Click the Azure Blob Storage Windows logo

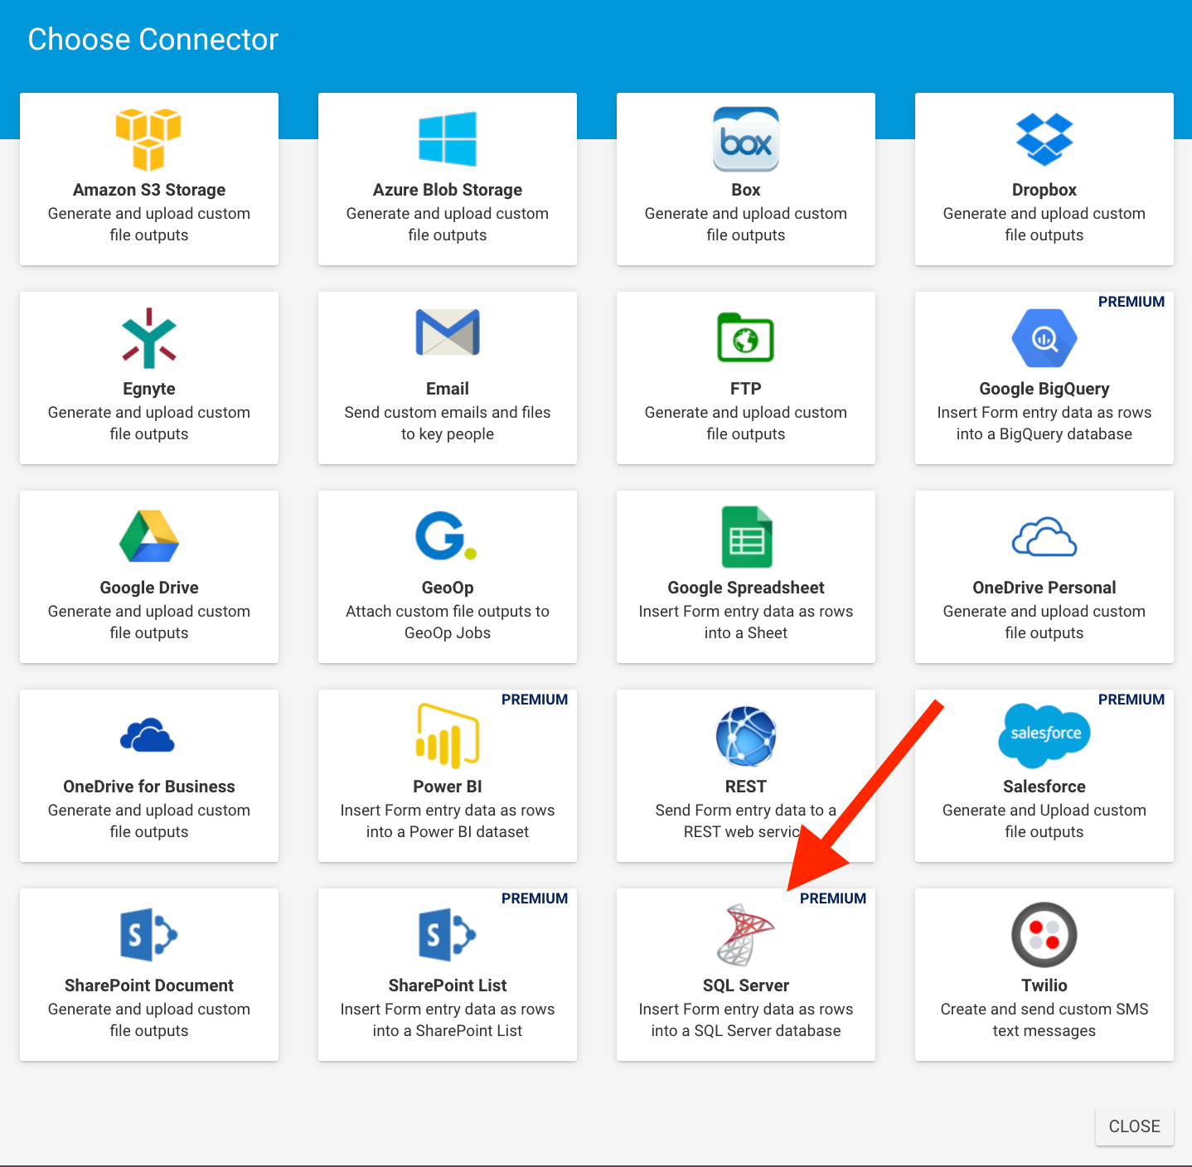(x=448, y=139)
